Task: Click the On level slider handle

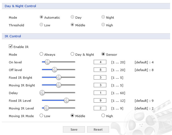Action: click(47, 62)
